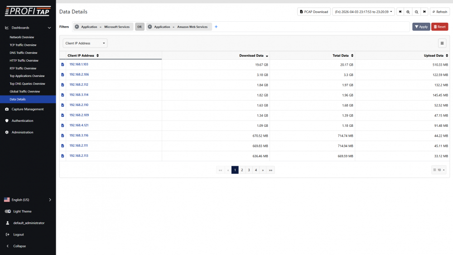This screenshot has width=453, height=255.
Task: Click the Apply filters button
Action: [421, 27]
